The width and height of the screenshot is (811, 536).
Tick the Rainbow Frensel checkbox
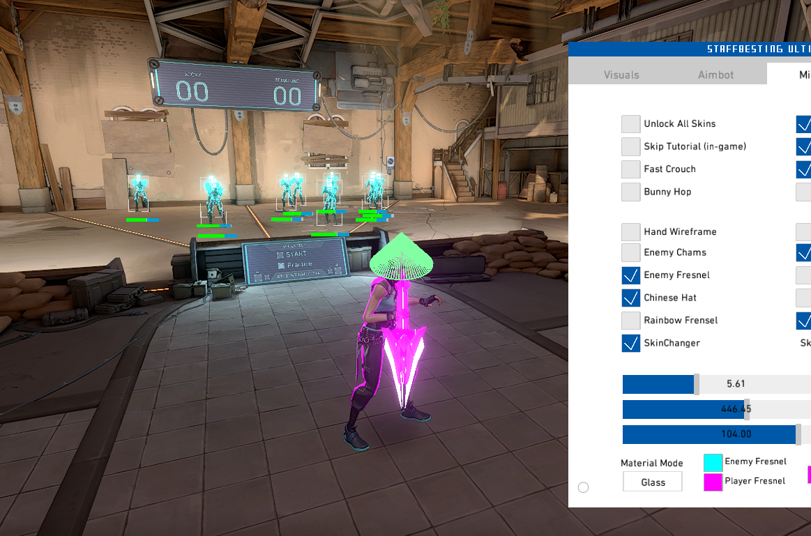tap(630, 321)
